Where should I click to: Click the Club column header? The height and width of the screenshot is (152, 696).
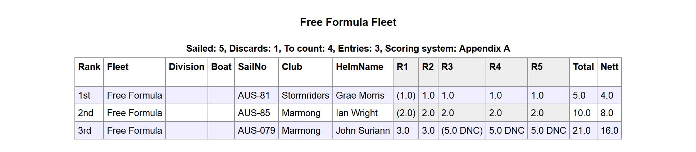[x=292, y=67]
